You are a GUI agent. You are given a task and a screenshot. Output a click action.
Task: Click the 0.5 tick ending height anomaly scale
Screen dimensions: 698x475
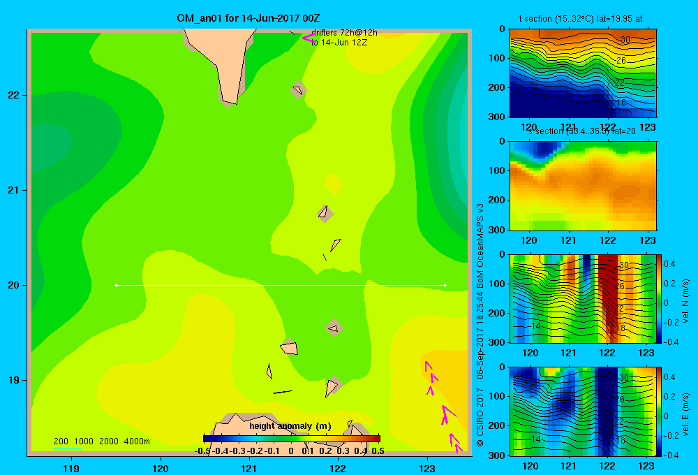point(378,451)
